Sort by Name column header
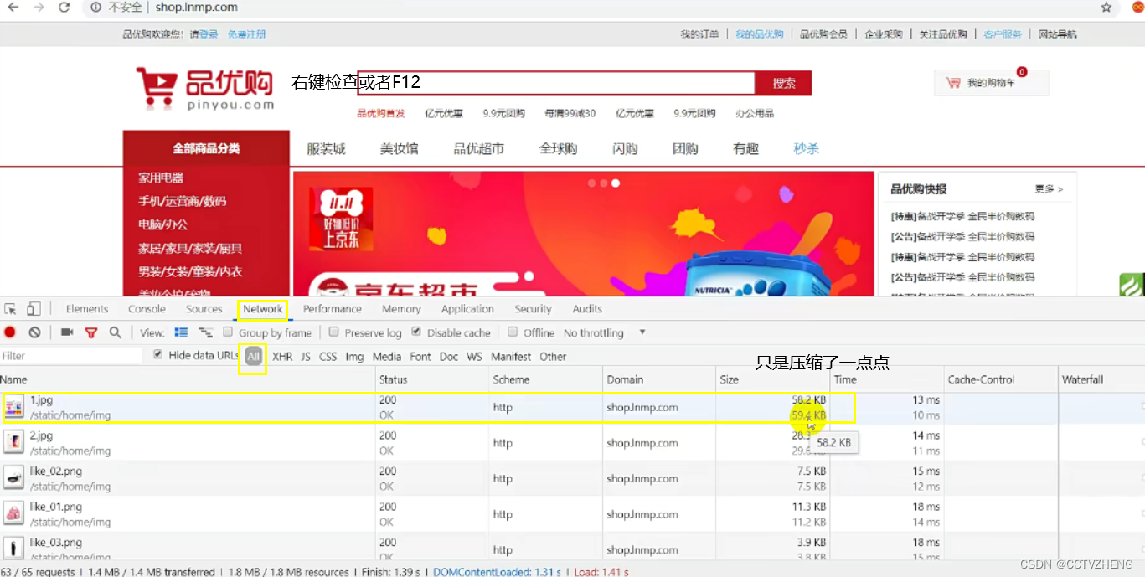Viewport: 1145px width, 577px height. point(188,379)
